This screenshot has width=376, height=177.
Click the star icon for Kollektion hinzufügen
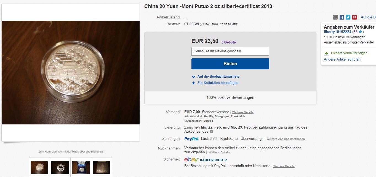[x=193, y=83]
